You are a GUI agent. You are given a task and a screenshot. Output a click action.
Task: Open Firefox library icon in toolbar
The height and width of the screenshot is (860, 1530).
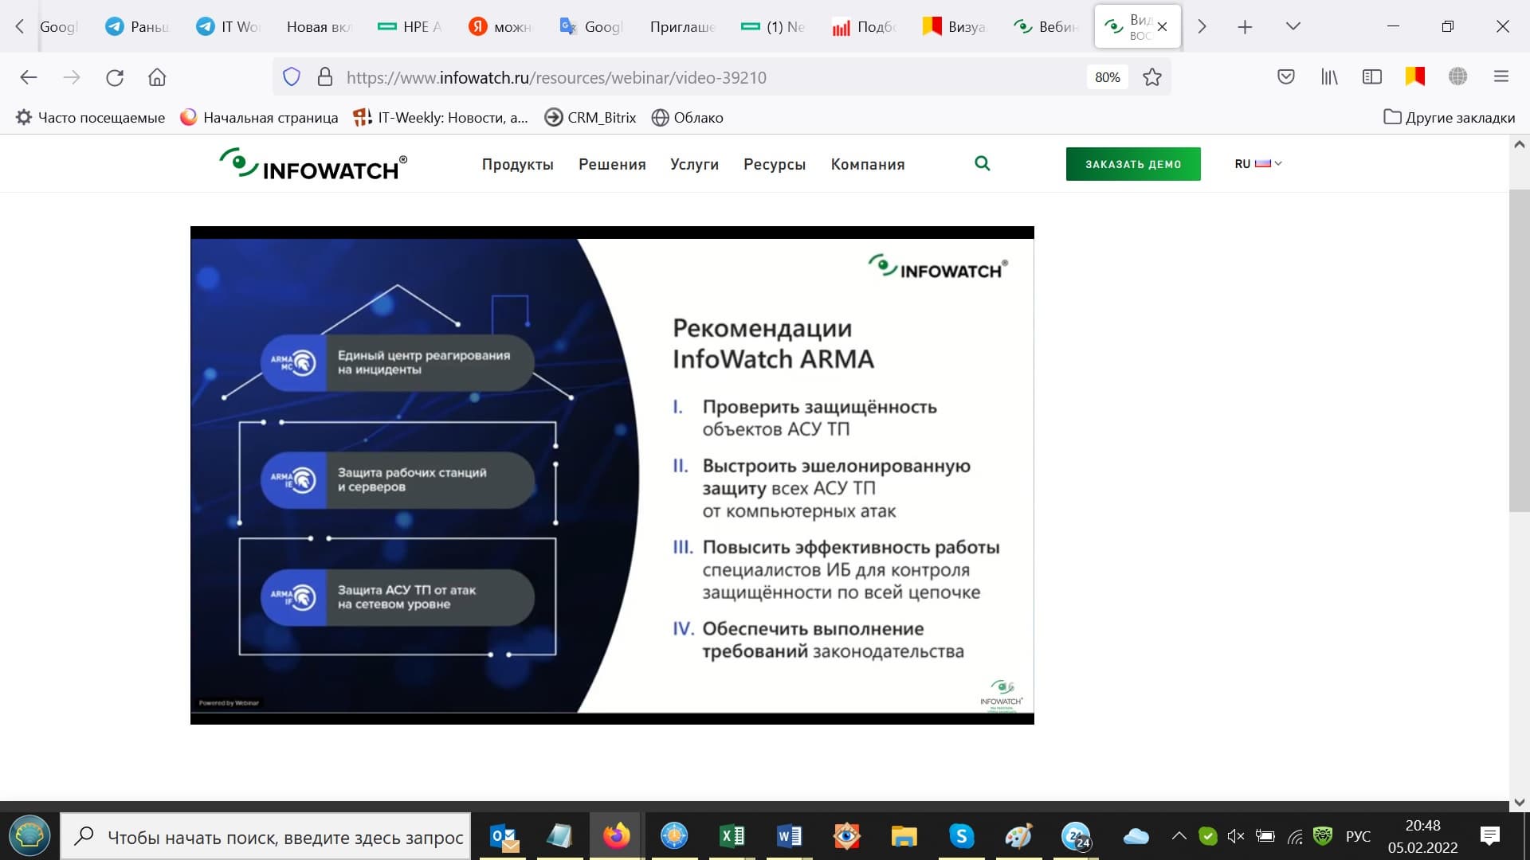point(1329,77)
